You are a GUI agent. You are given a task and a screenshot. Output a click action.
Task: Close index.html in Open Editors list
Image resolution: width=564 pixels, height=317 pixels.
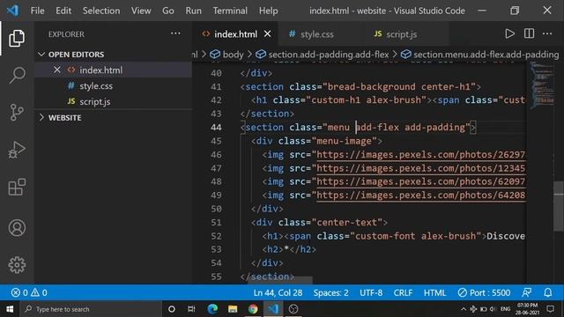click(x=56, y=70)
